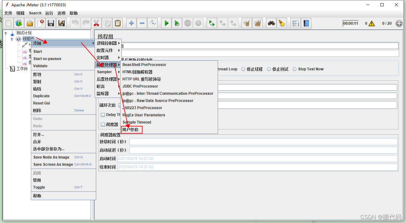Click Start no pauses toolbar icon
Image resolution: width=406 pixels, height=223 pixels.
[x=177, y=23]
